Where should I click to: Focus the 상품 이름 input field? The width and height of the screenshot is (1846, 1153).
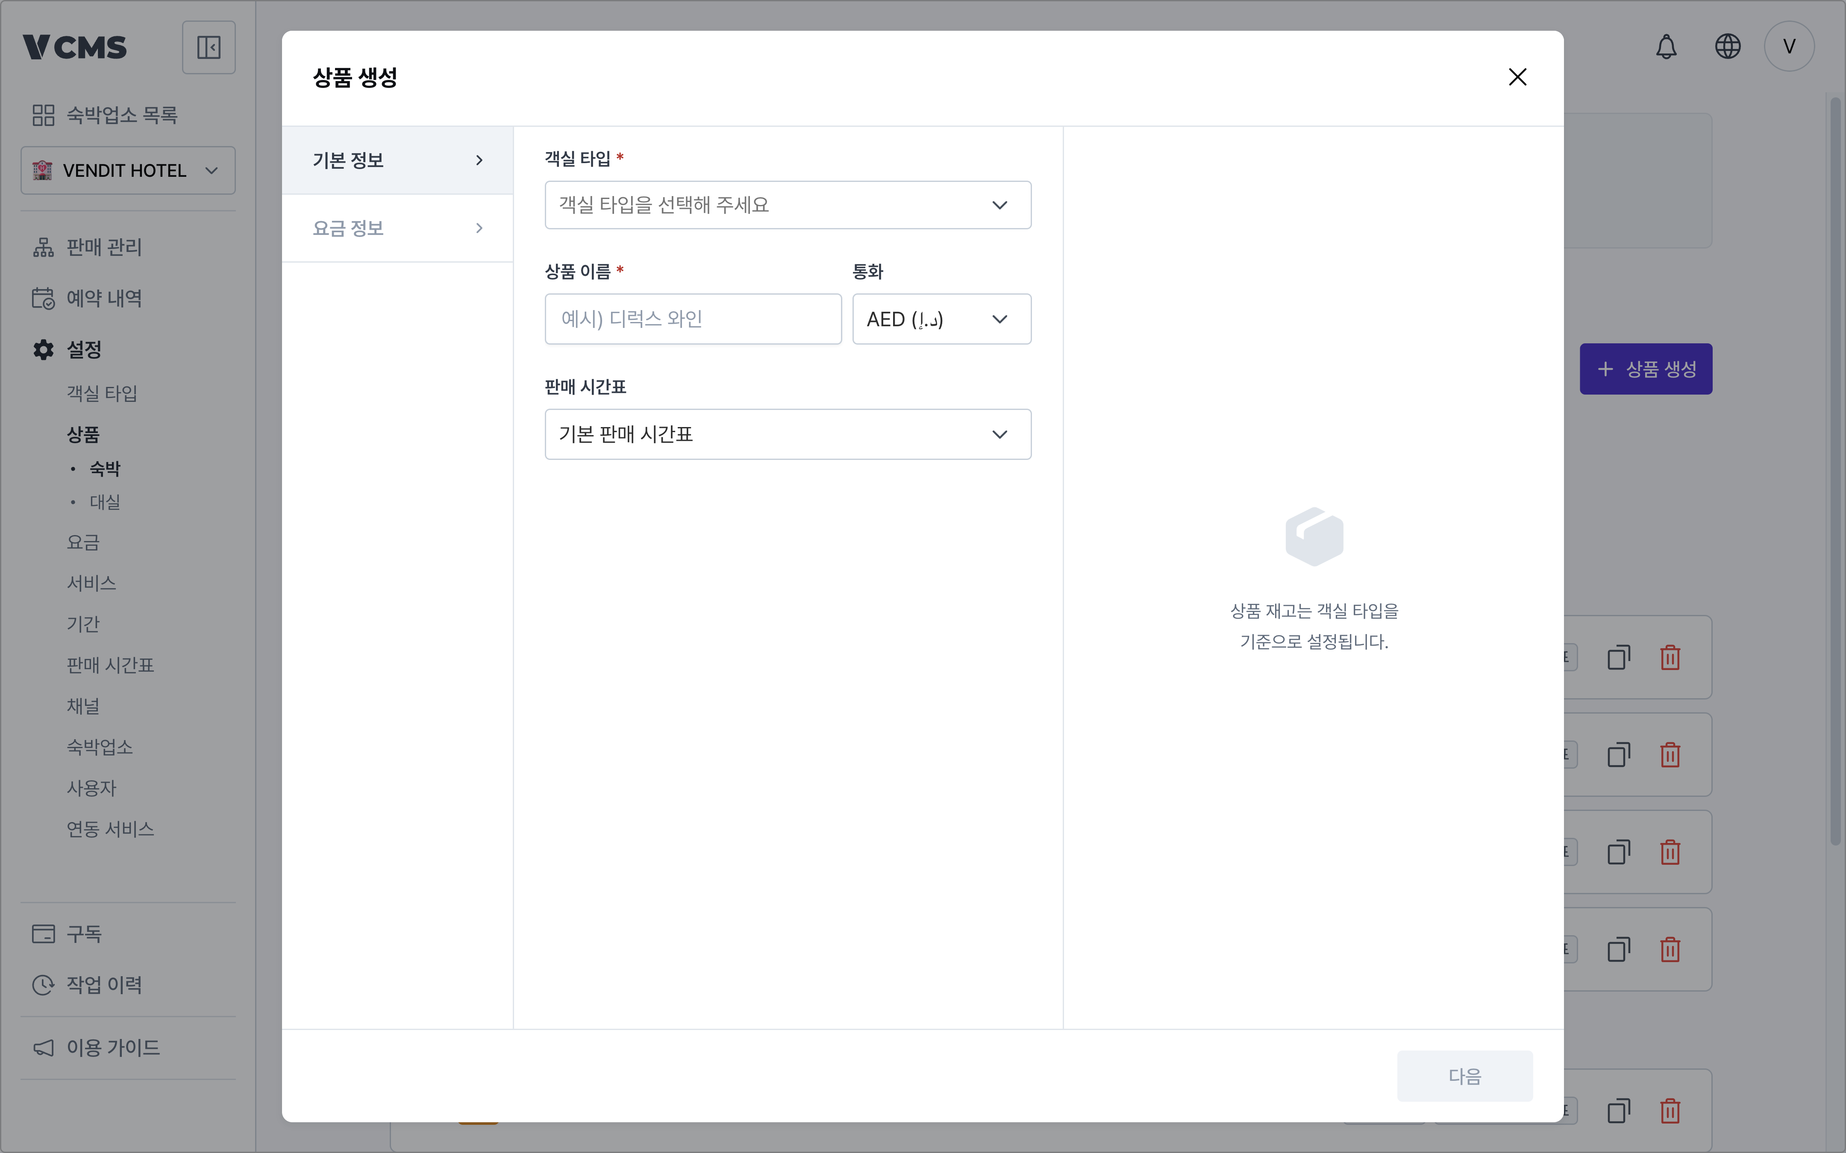(694, 319)
